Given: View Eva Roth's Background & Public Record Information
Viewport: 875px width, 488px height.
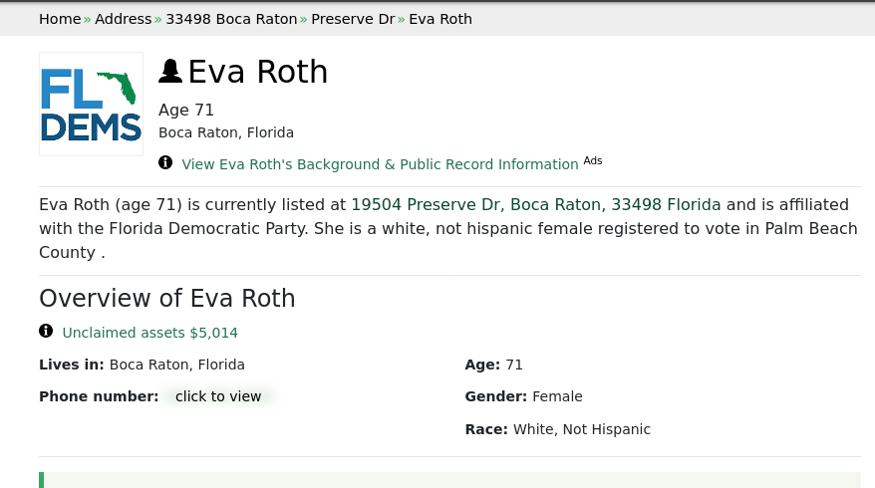Looking at the screenshot, I should 380,164.
